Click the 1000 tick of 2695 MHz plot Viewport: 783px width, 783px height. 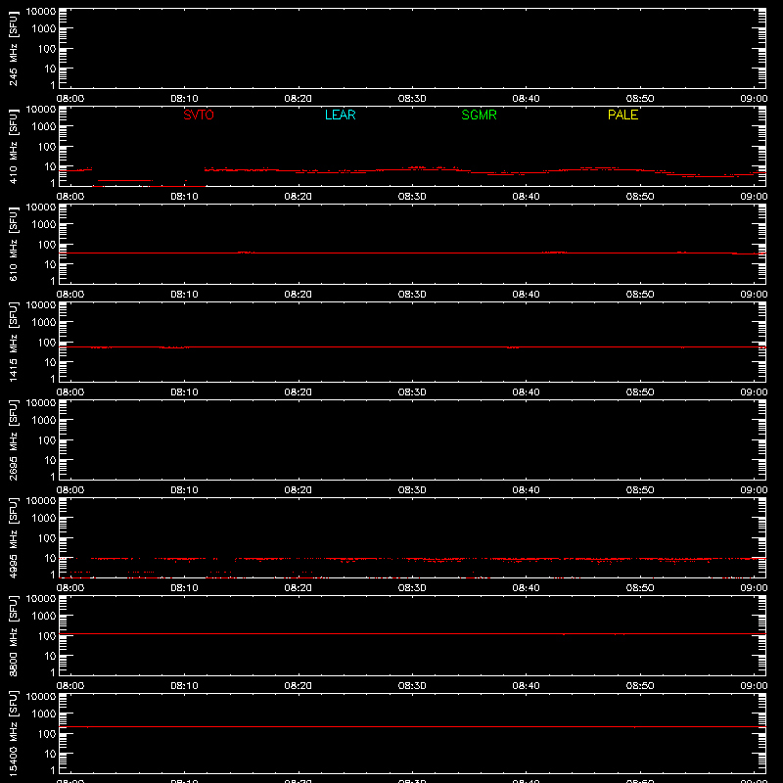tap(44, 421)
